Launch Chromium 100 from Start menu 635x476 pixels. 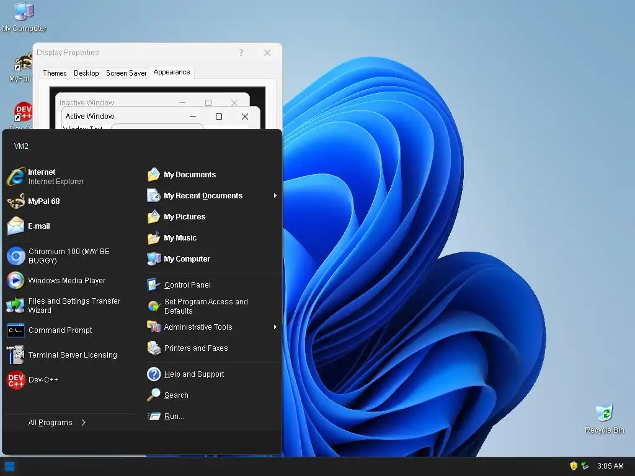[72, 256]
